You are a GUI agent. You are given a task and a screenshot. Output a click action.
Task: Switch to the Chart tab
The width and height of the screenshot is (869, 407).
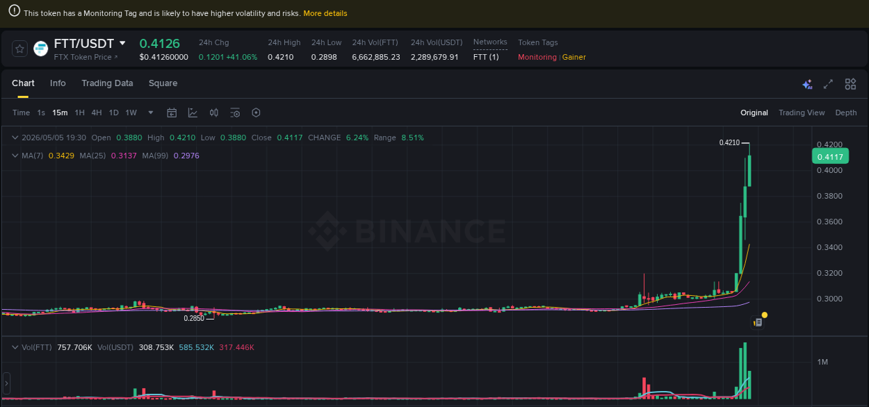click(23, 83)
